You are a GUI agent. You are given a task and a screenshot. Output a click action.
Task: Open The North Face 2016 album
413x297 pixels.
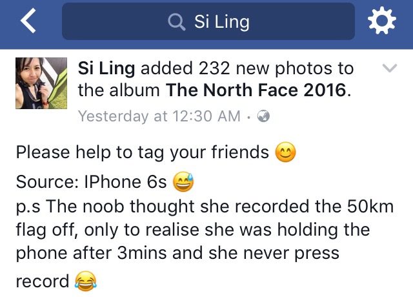tap(256, 90)
